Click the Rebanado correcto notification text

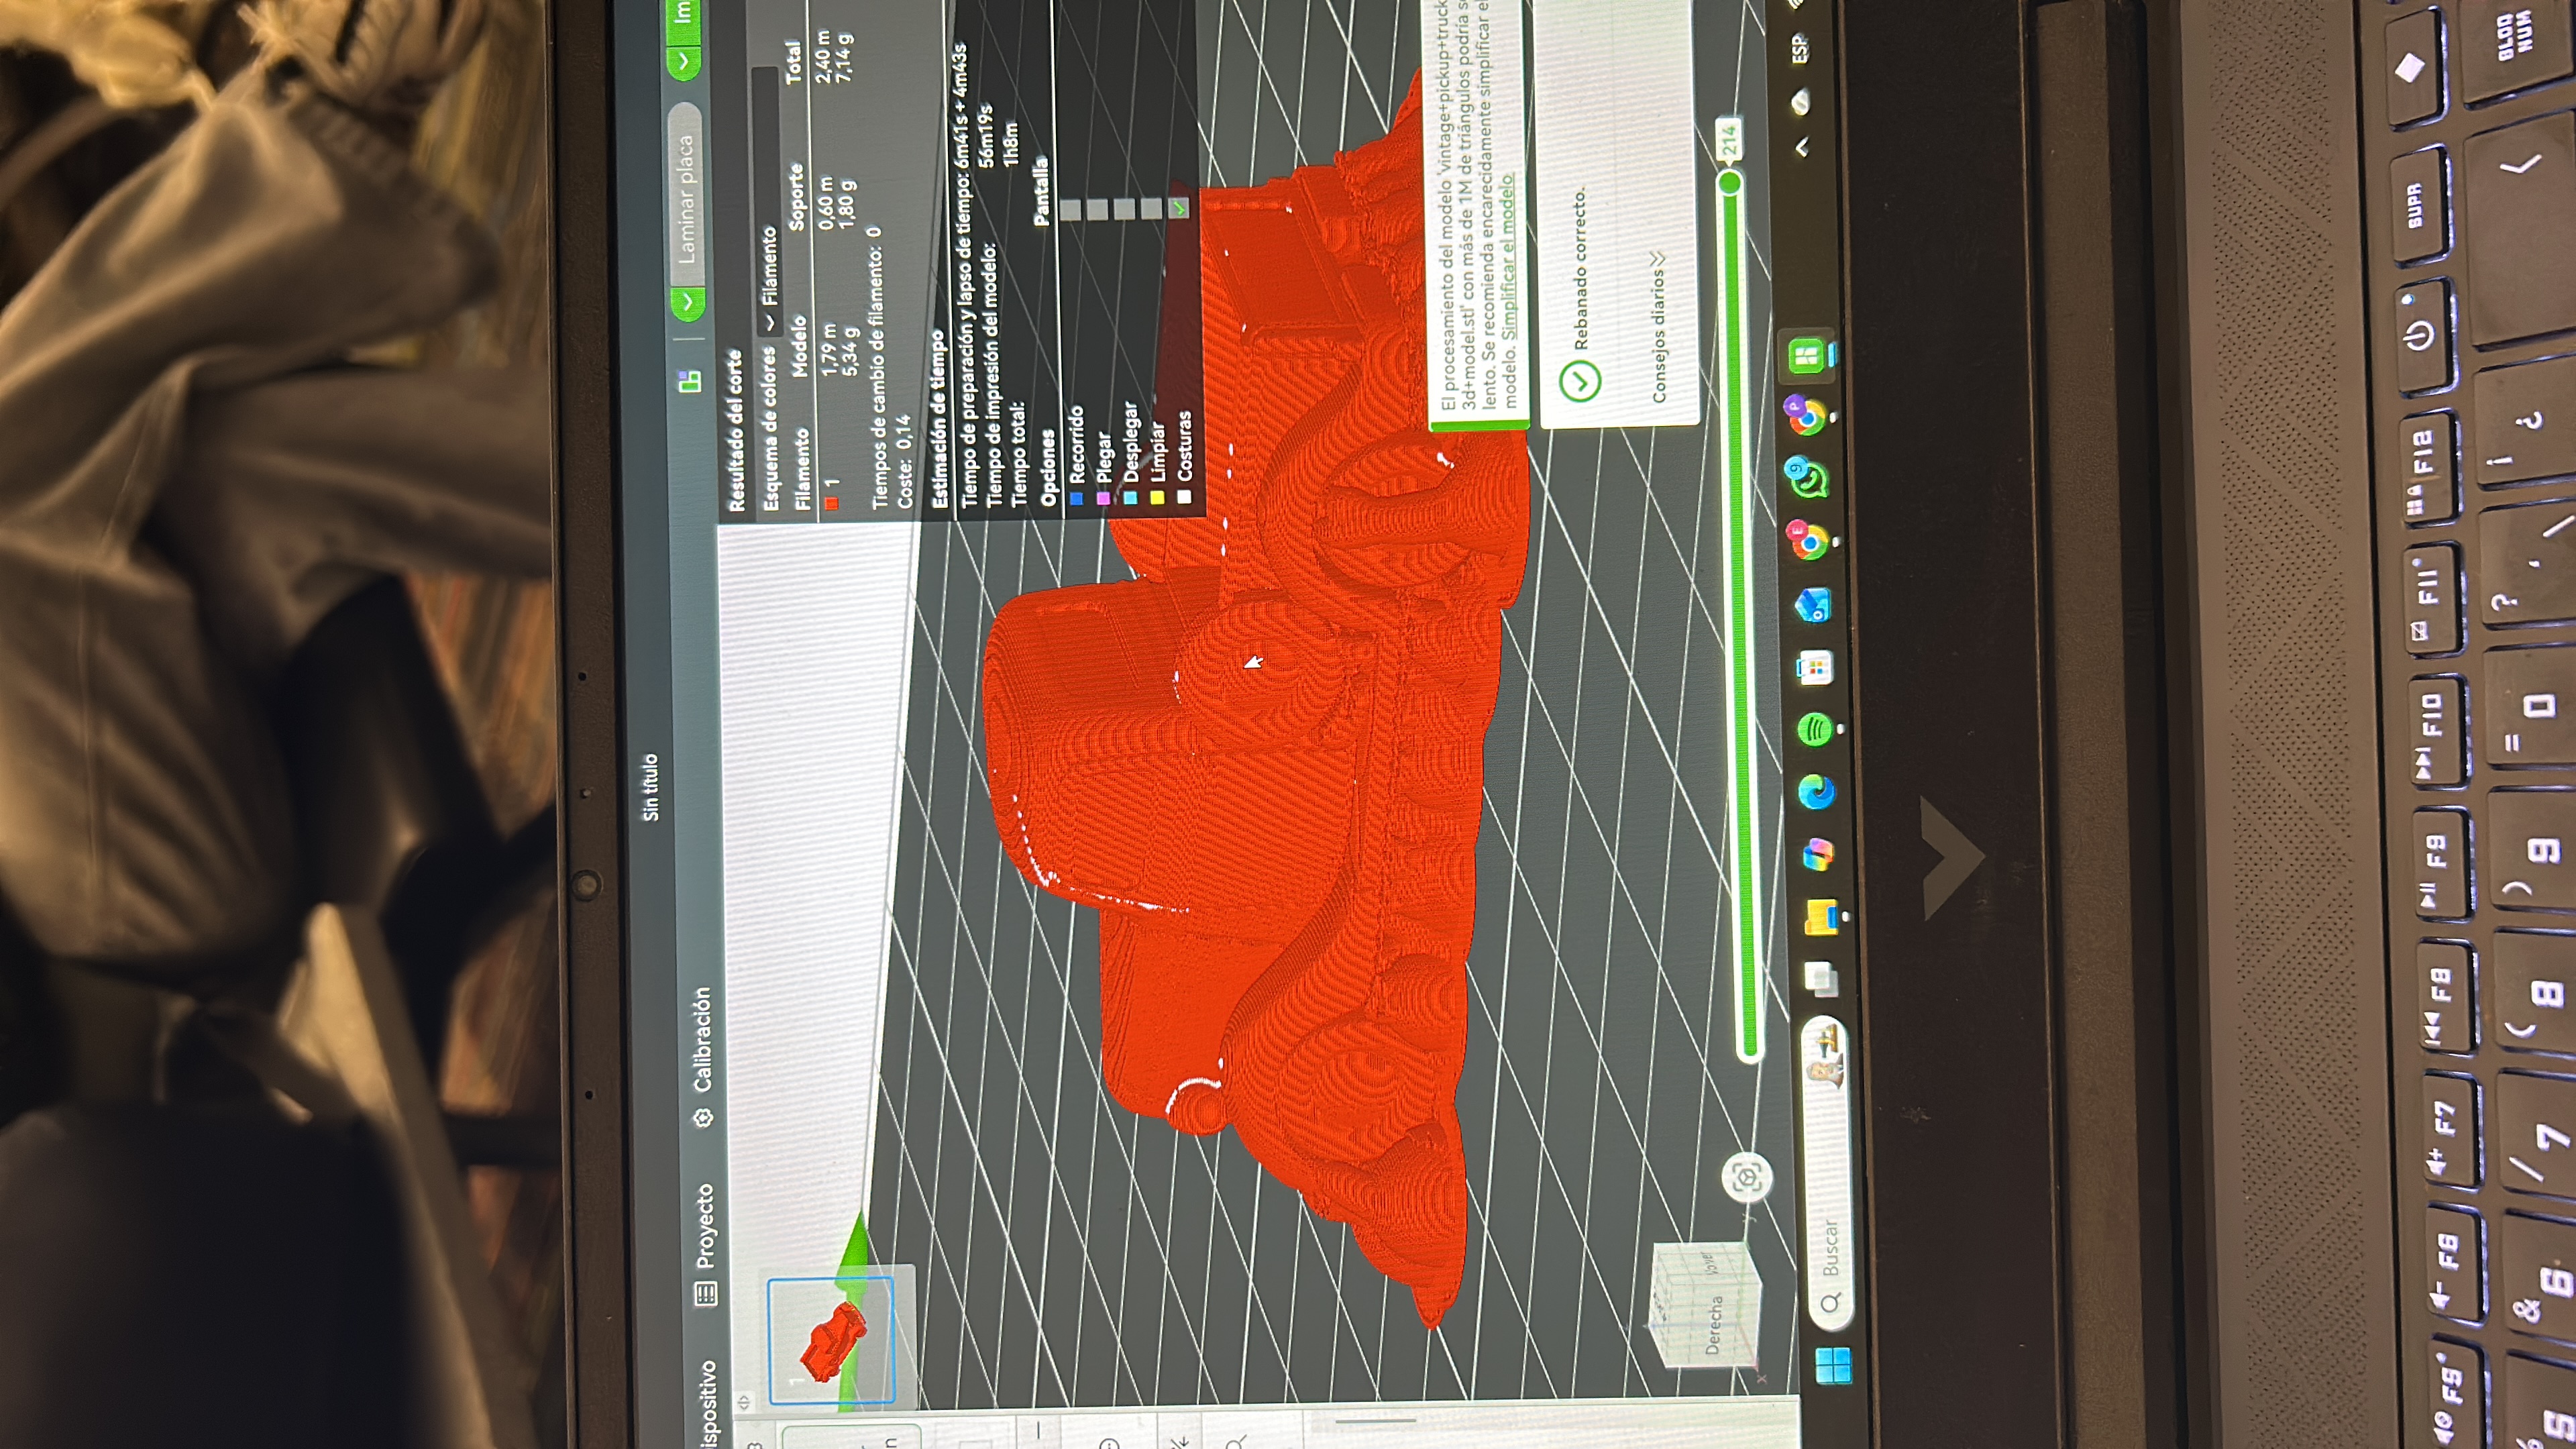1580,269
